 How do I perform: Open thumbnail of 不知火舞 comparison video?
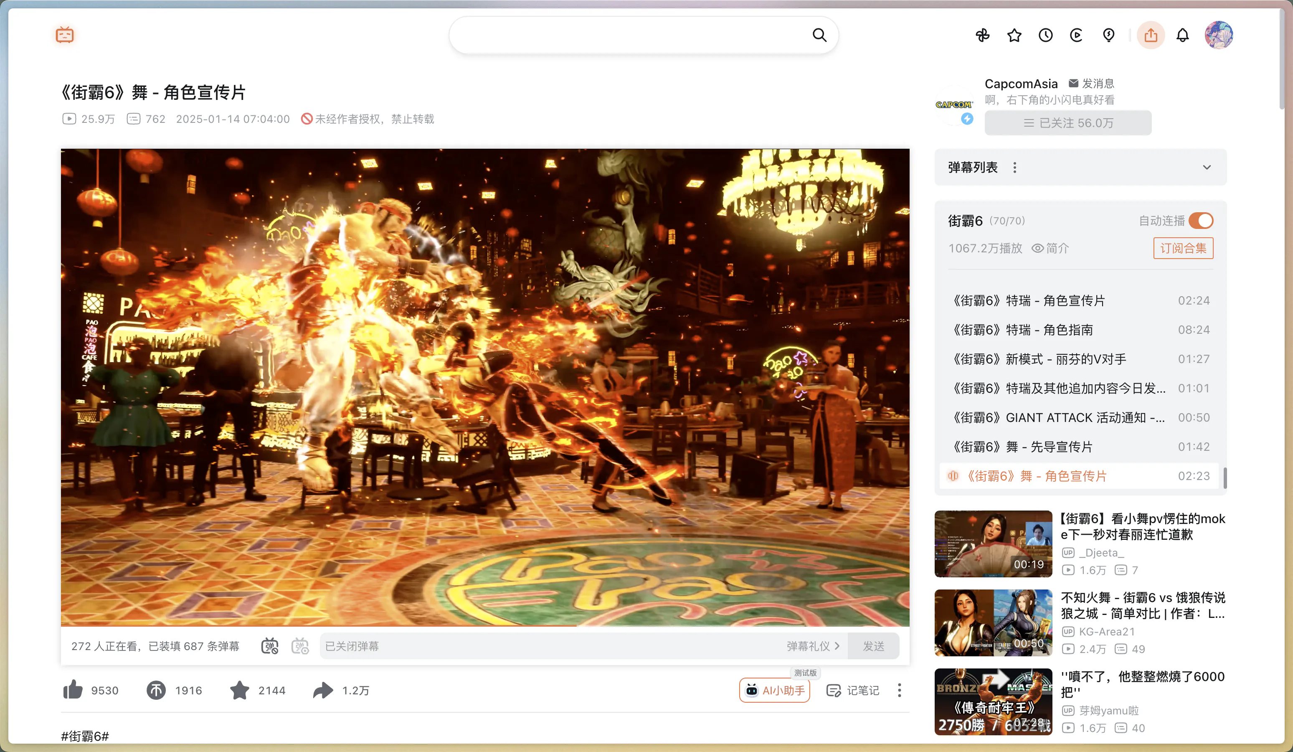[993, 622]
